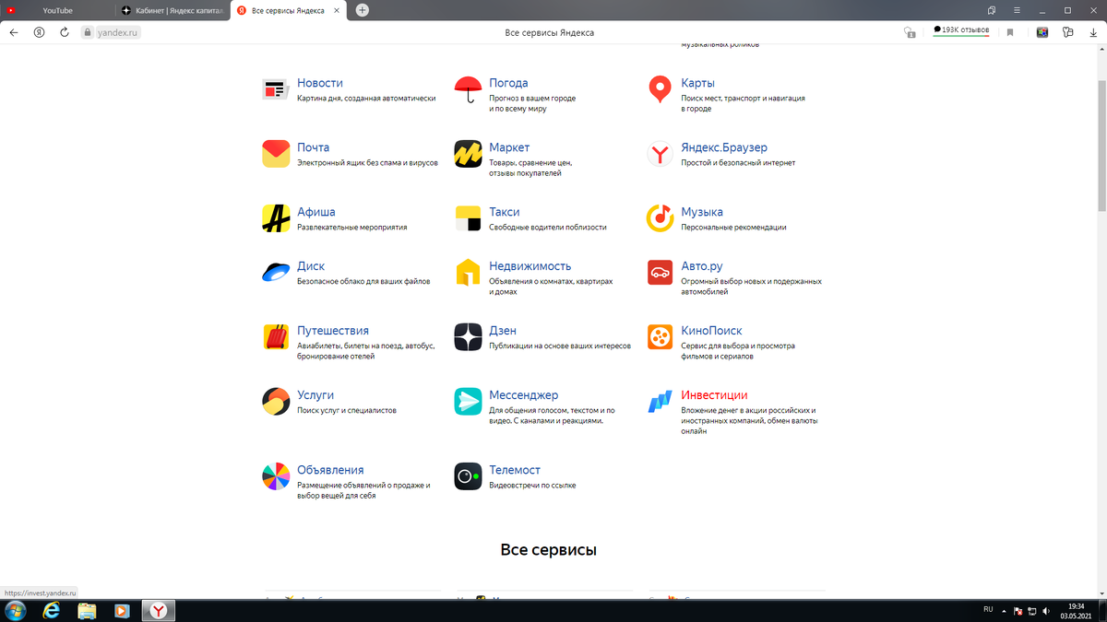The height and width of the screenshot is (622, 1107).
Task: Open the Яндекс.Браузер title link
Action: tap(724, 147)
